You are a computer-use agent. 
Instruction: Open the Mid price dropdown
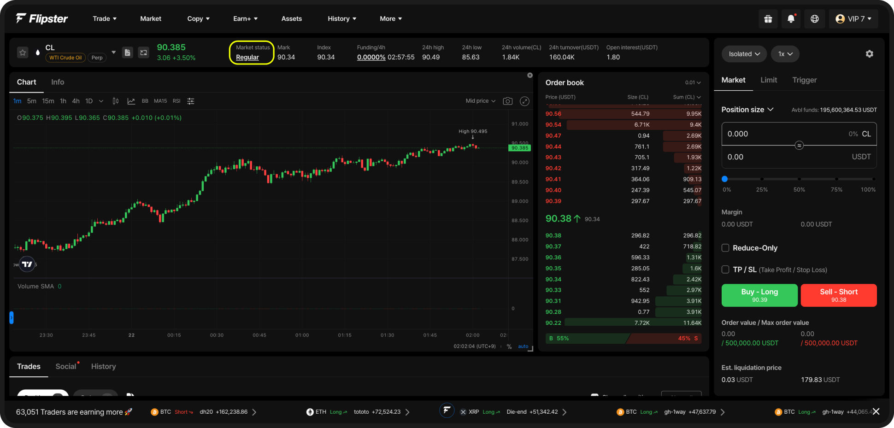tap(481, 101)
